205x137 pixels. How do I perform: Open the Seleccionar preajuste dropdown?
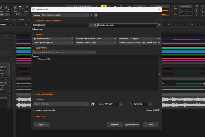(x=64, y=15)
